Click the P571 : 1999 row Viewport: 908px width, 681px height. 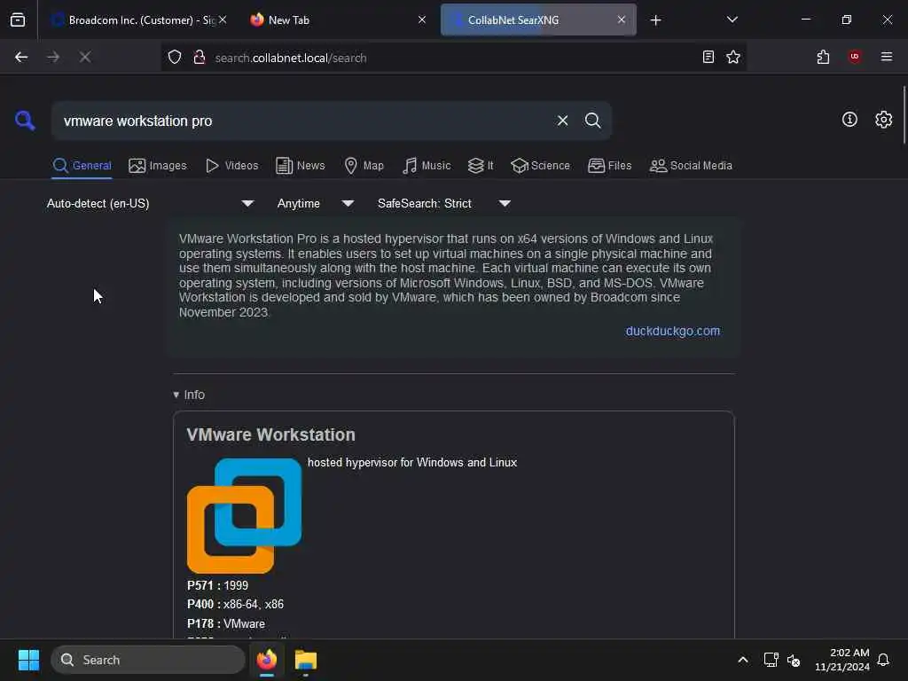217,585
